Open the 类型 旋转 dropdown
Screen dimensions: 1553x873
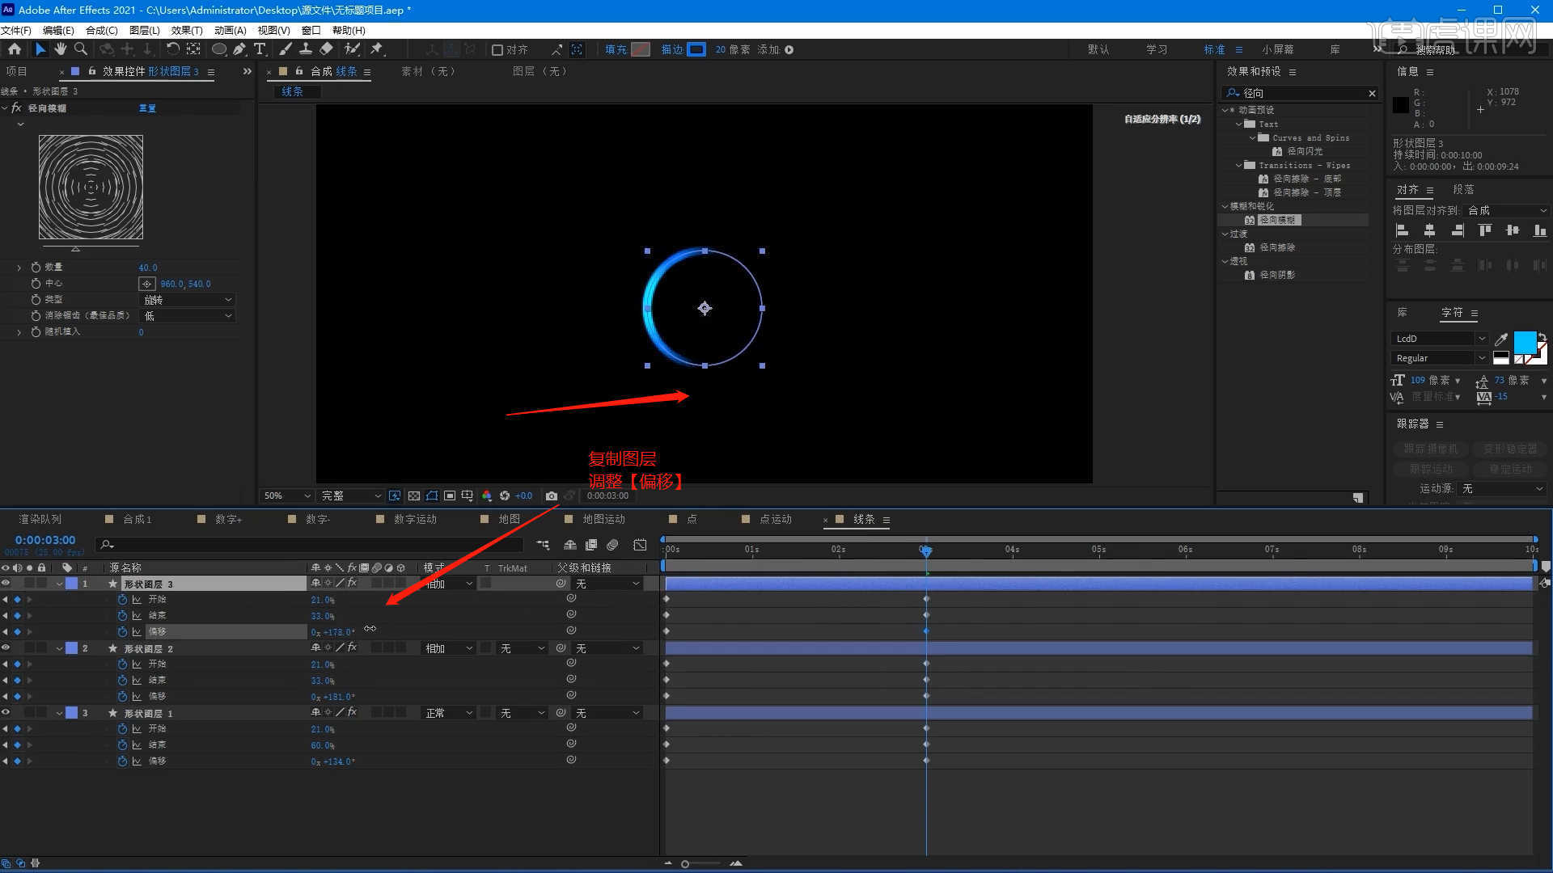(188, 300)
